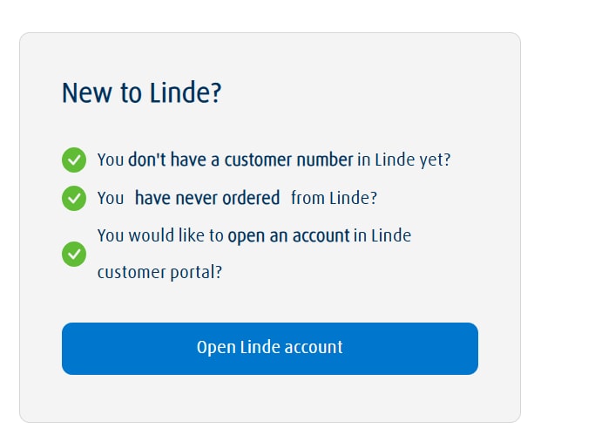Click the text "in Linde yet?"
This screenshot has width=595, height=442.
pyautogui.click(x=404, y=160)
